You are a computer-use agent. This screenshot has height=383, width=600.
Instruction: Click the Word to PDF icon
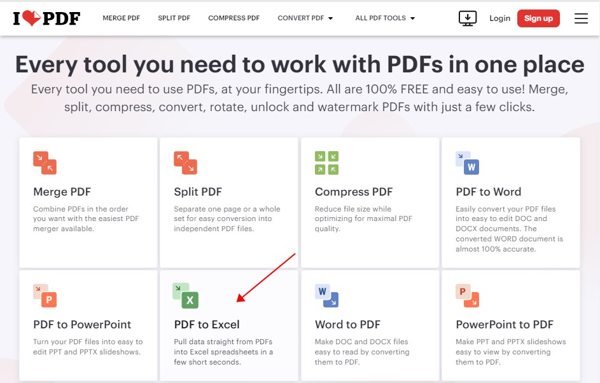pyautogui.click(x=326, y=295)
